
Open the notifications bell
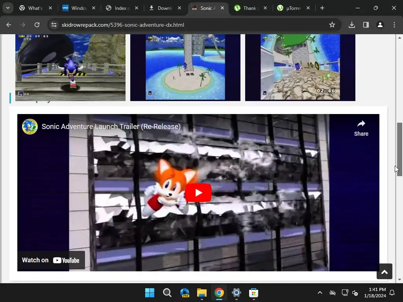click(392, 293)
